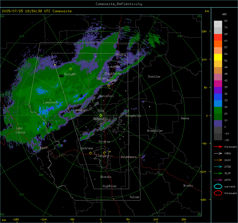The width and height of the screenshot is (238, 223).
Task: Click the Ponoka city label
Action: point(121,55)
